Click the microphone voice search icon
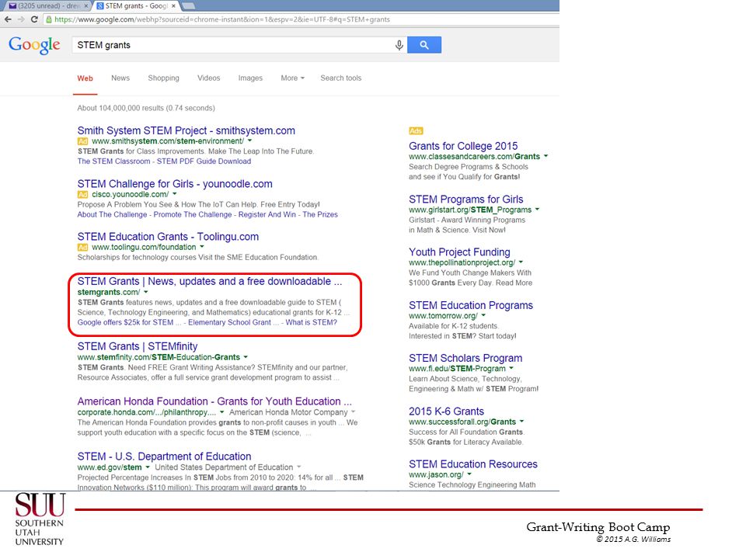Viewport: 746px width, 559px height. point(399,45)
